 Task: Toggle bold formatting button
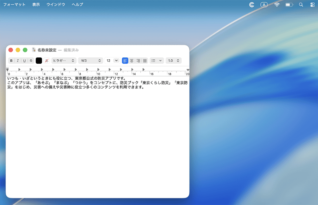pyautogui.click(x=12, y=61)
